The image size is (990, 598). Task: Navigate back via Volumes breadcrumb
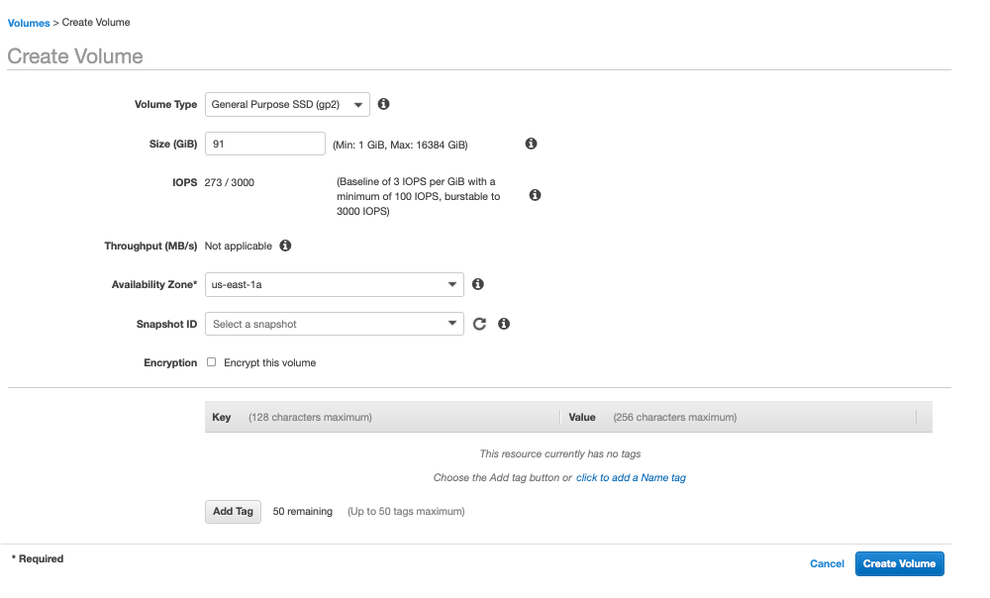coord(28,22)
